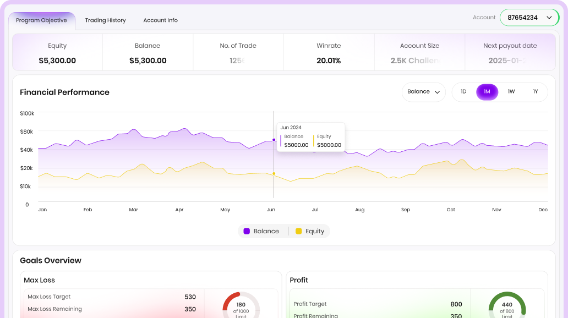Click the Financial Performance heading
This screenshot has width=568, height=318.
click(x=64, y=92)
